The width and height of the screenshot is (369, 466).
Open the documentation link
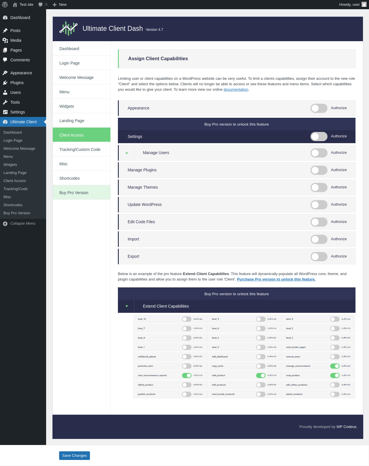(236, 90)
